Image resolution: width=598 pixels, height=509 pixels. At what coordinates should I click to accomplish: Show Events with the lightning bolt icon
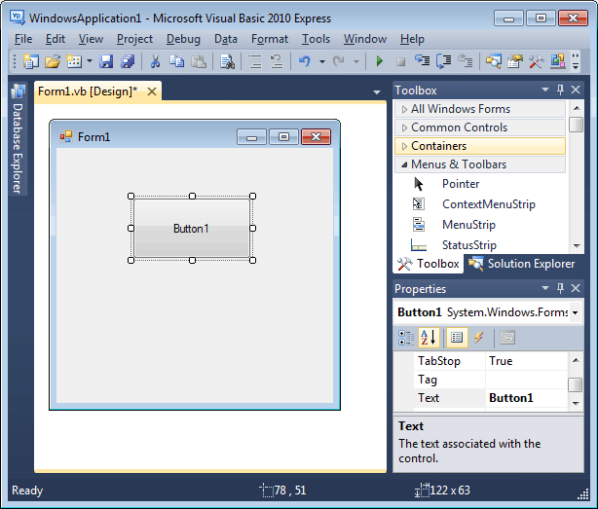click(x=479, y=338)
